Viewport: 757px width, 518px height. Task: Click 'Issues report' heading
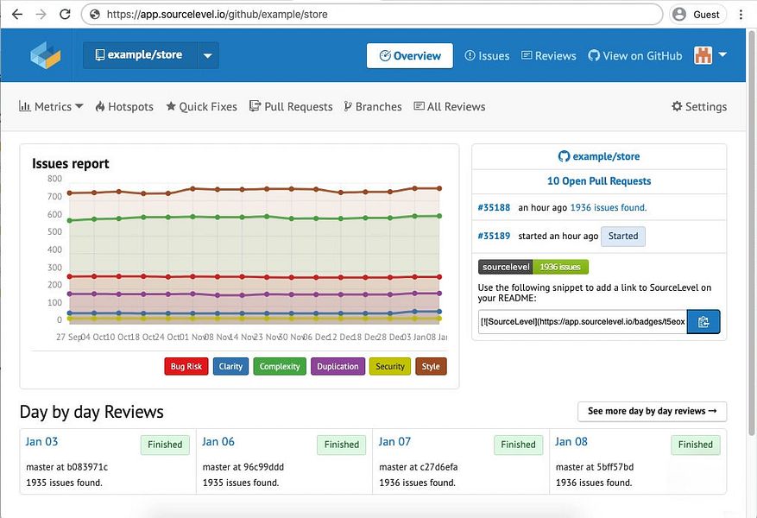pyautogui.click(x=71, y=164)
